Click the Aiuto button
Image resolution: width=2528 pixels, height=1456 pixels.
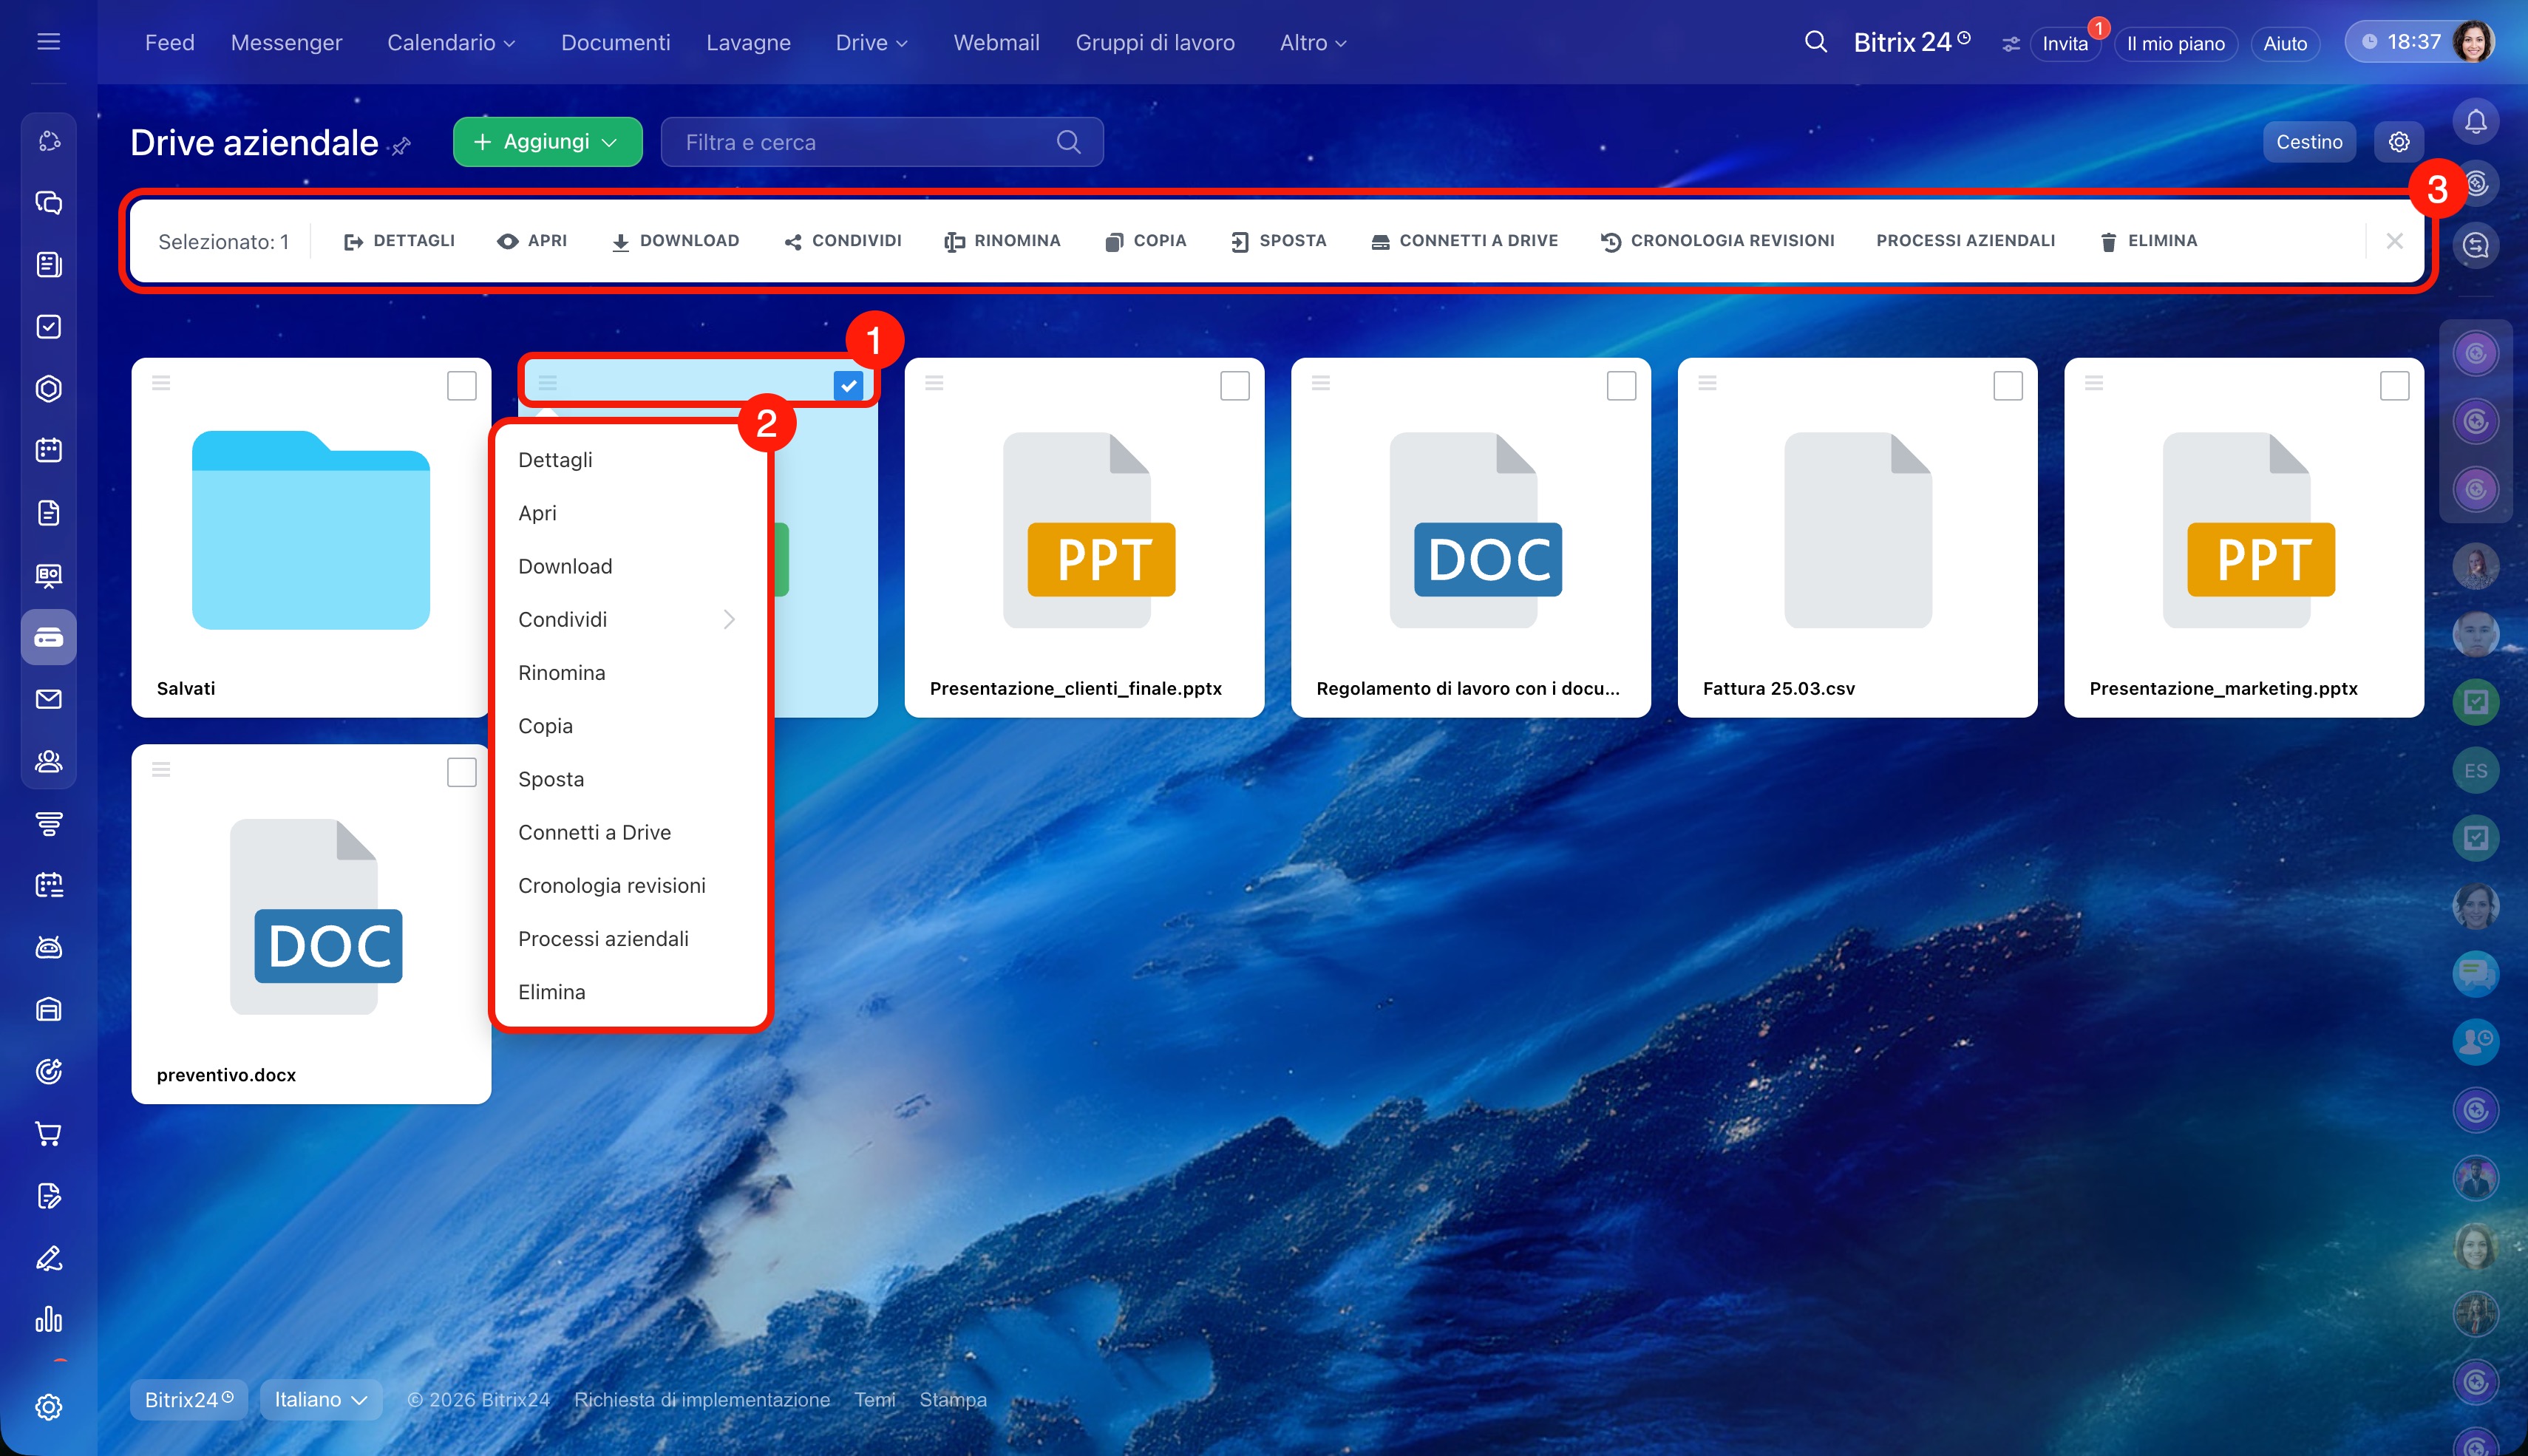(x=2284, y=43)
